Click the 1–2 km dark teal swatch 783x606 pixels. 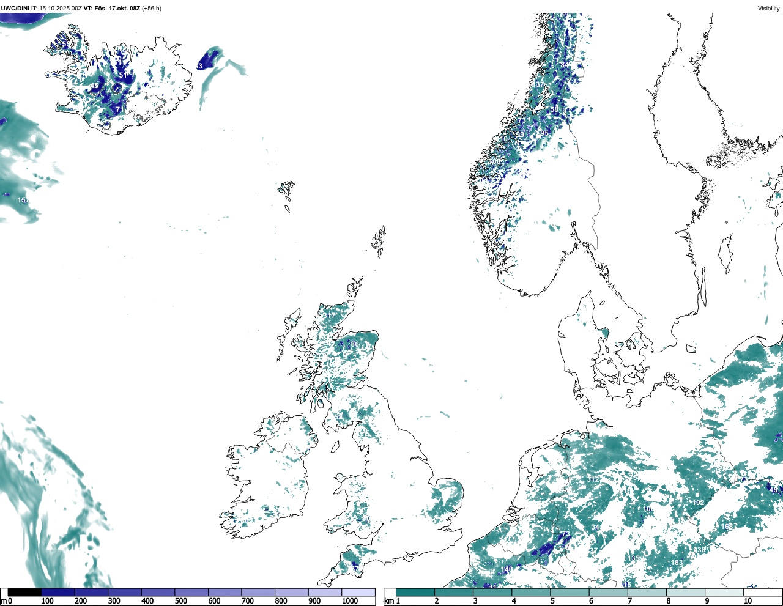pyautogui.click(x=415, y=592)
